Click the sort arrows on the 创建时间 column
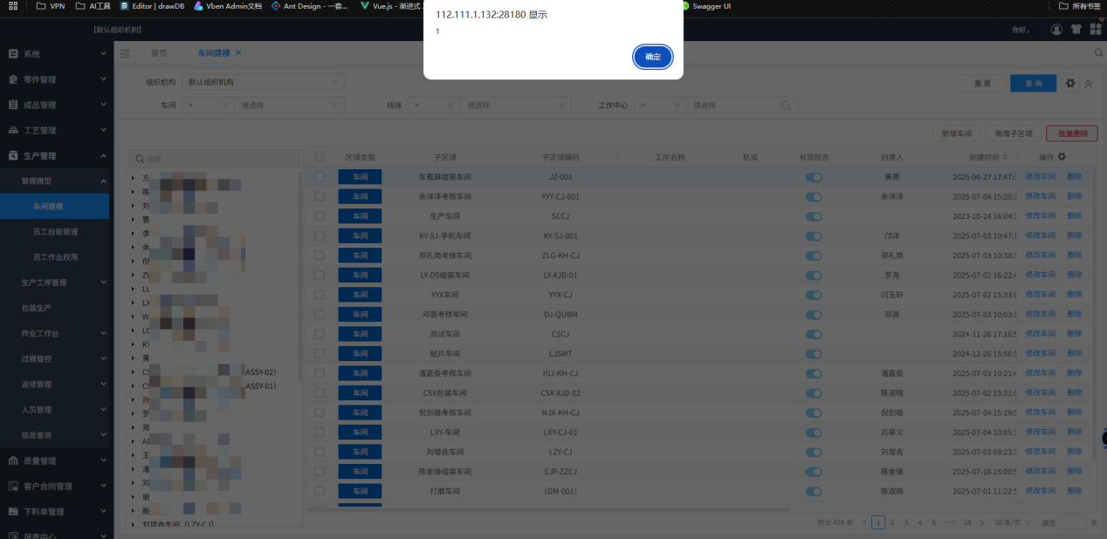 (x=1005, y=157)
